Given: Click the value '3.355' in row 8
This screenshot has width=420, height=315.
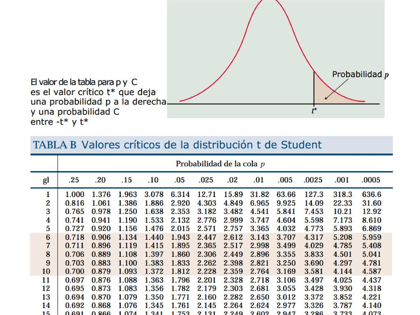Looking at the screenshot, I should [286, 254].
